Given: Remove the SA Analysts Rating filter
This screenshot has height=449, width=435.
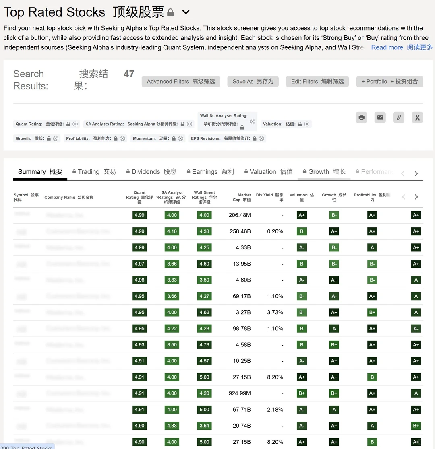Looking at the screenshot, I should pos(190,124).
